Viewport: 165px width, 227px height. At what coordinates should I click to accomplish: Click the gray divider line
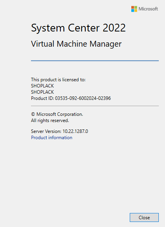(95, 106)
